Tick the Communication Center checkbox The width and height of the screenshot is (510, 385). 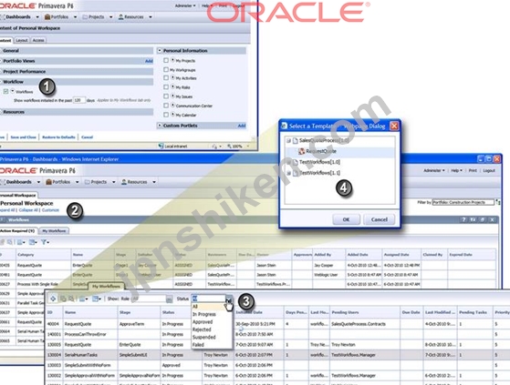click(166, 106)
